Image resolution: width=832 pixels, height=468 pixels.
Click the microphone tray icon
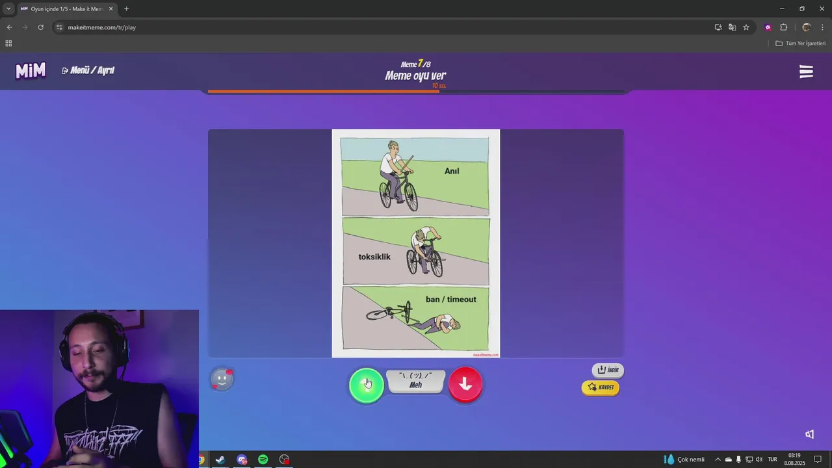click(738, 460)
